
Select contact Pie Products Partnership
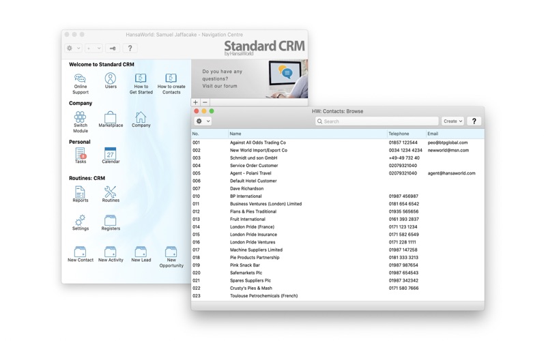coord(337,258)
